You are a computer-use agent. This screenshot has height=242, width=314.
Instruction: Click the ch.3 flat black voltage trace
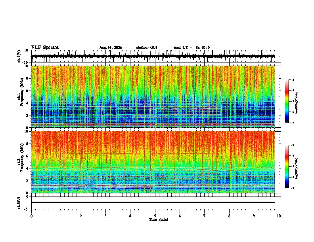(x=153, y=202)
